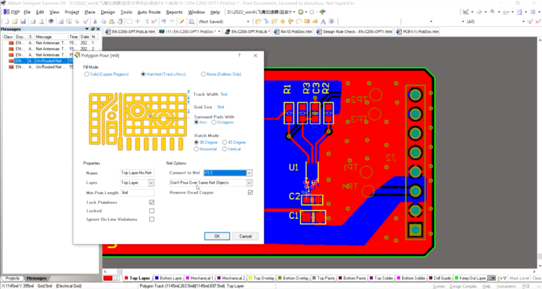Click Cancel in Polygon Pour dialog
This screenshot has height=289, width=542.
click(x=245, y=236)
